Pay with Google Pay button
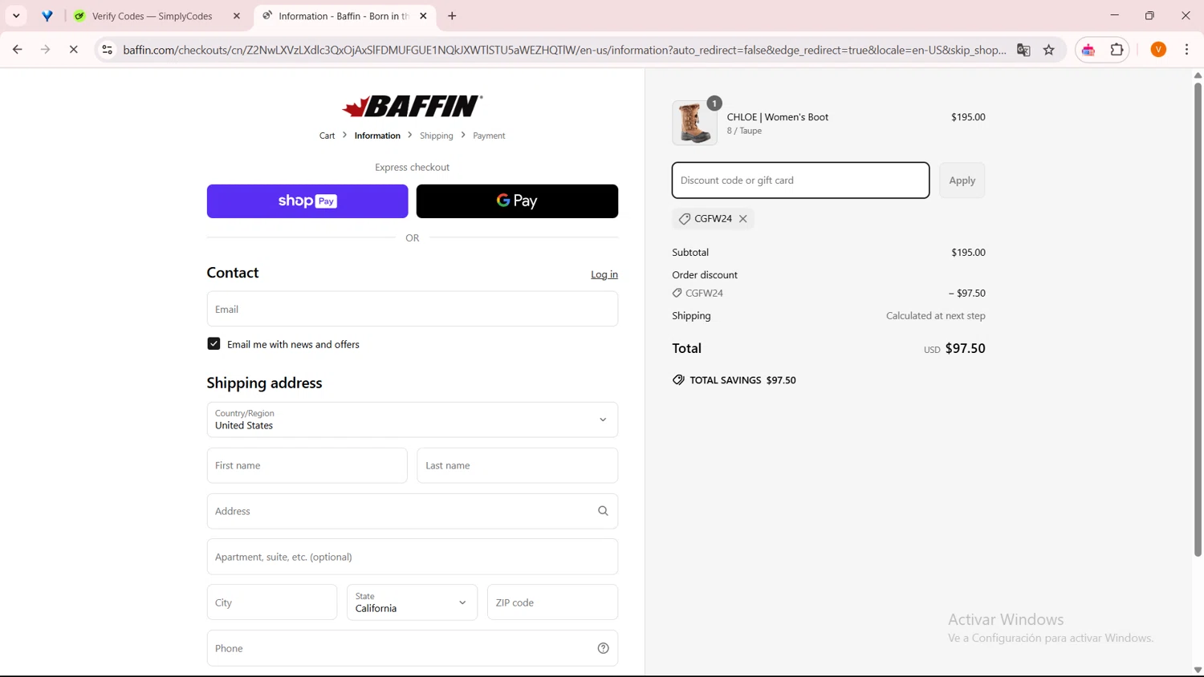 (517, 201)
